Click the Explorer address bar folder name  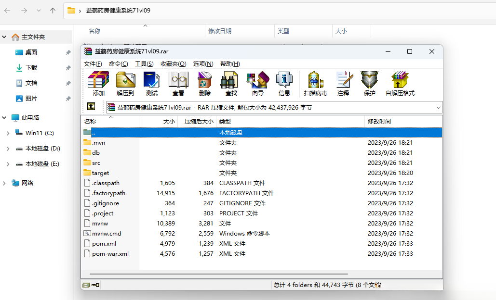(118, 11)
